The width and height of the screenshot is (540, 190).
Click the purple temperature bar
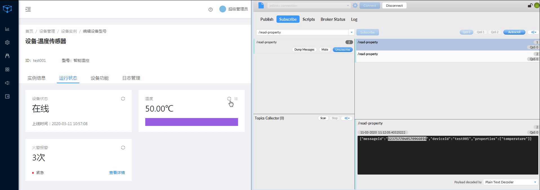[x=191, y=122]
